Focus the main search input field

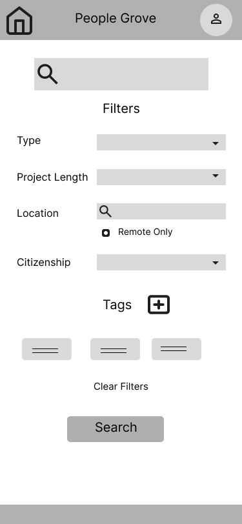pyautogui.click(x=121, y=74)
